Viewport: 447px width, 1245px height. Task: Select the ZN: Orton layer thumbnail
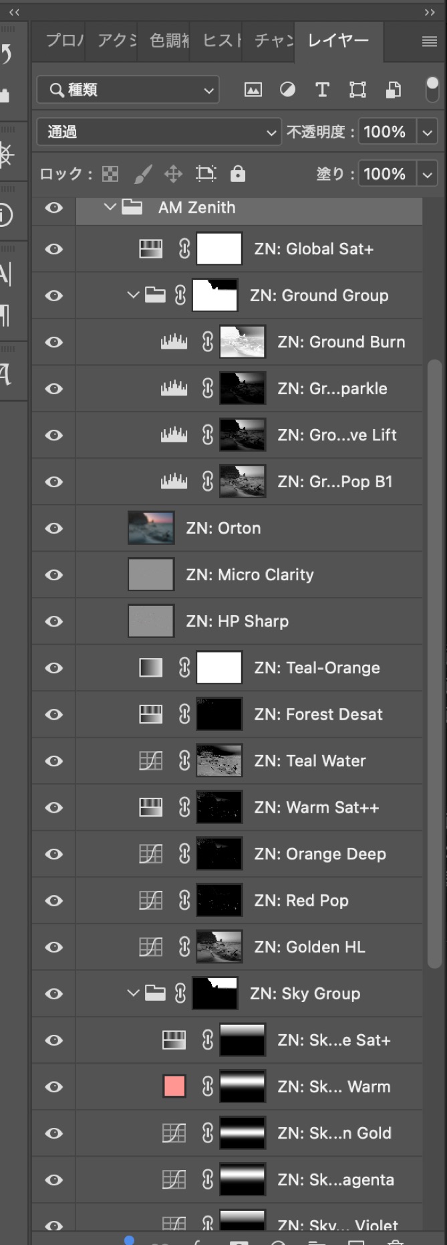[x=151, y=528]
